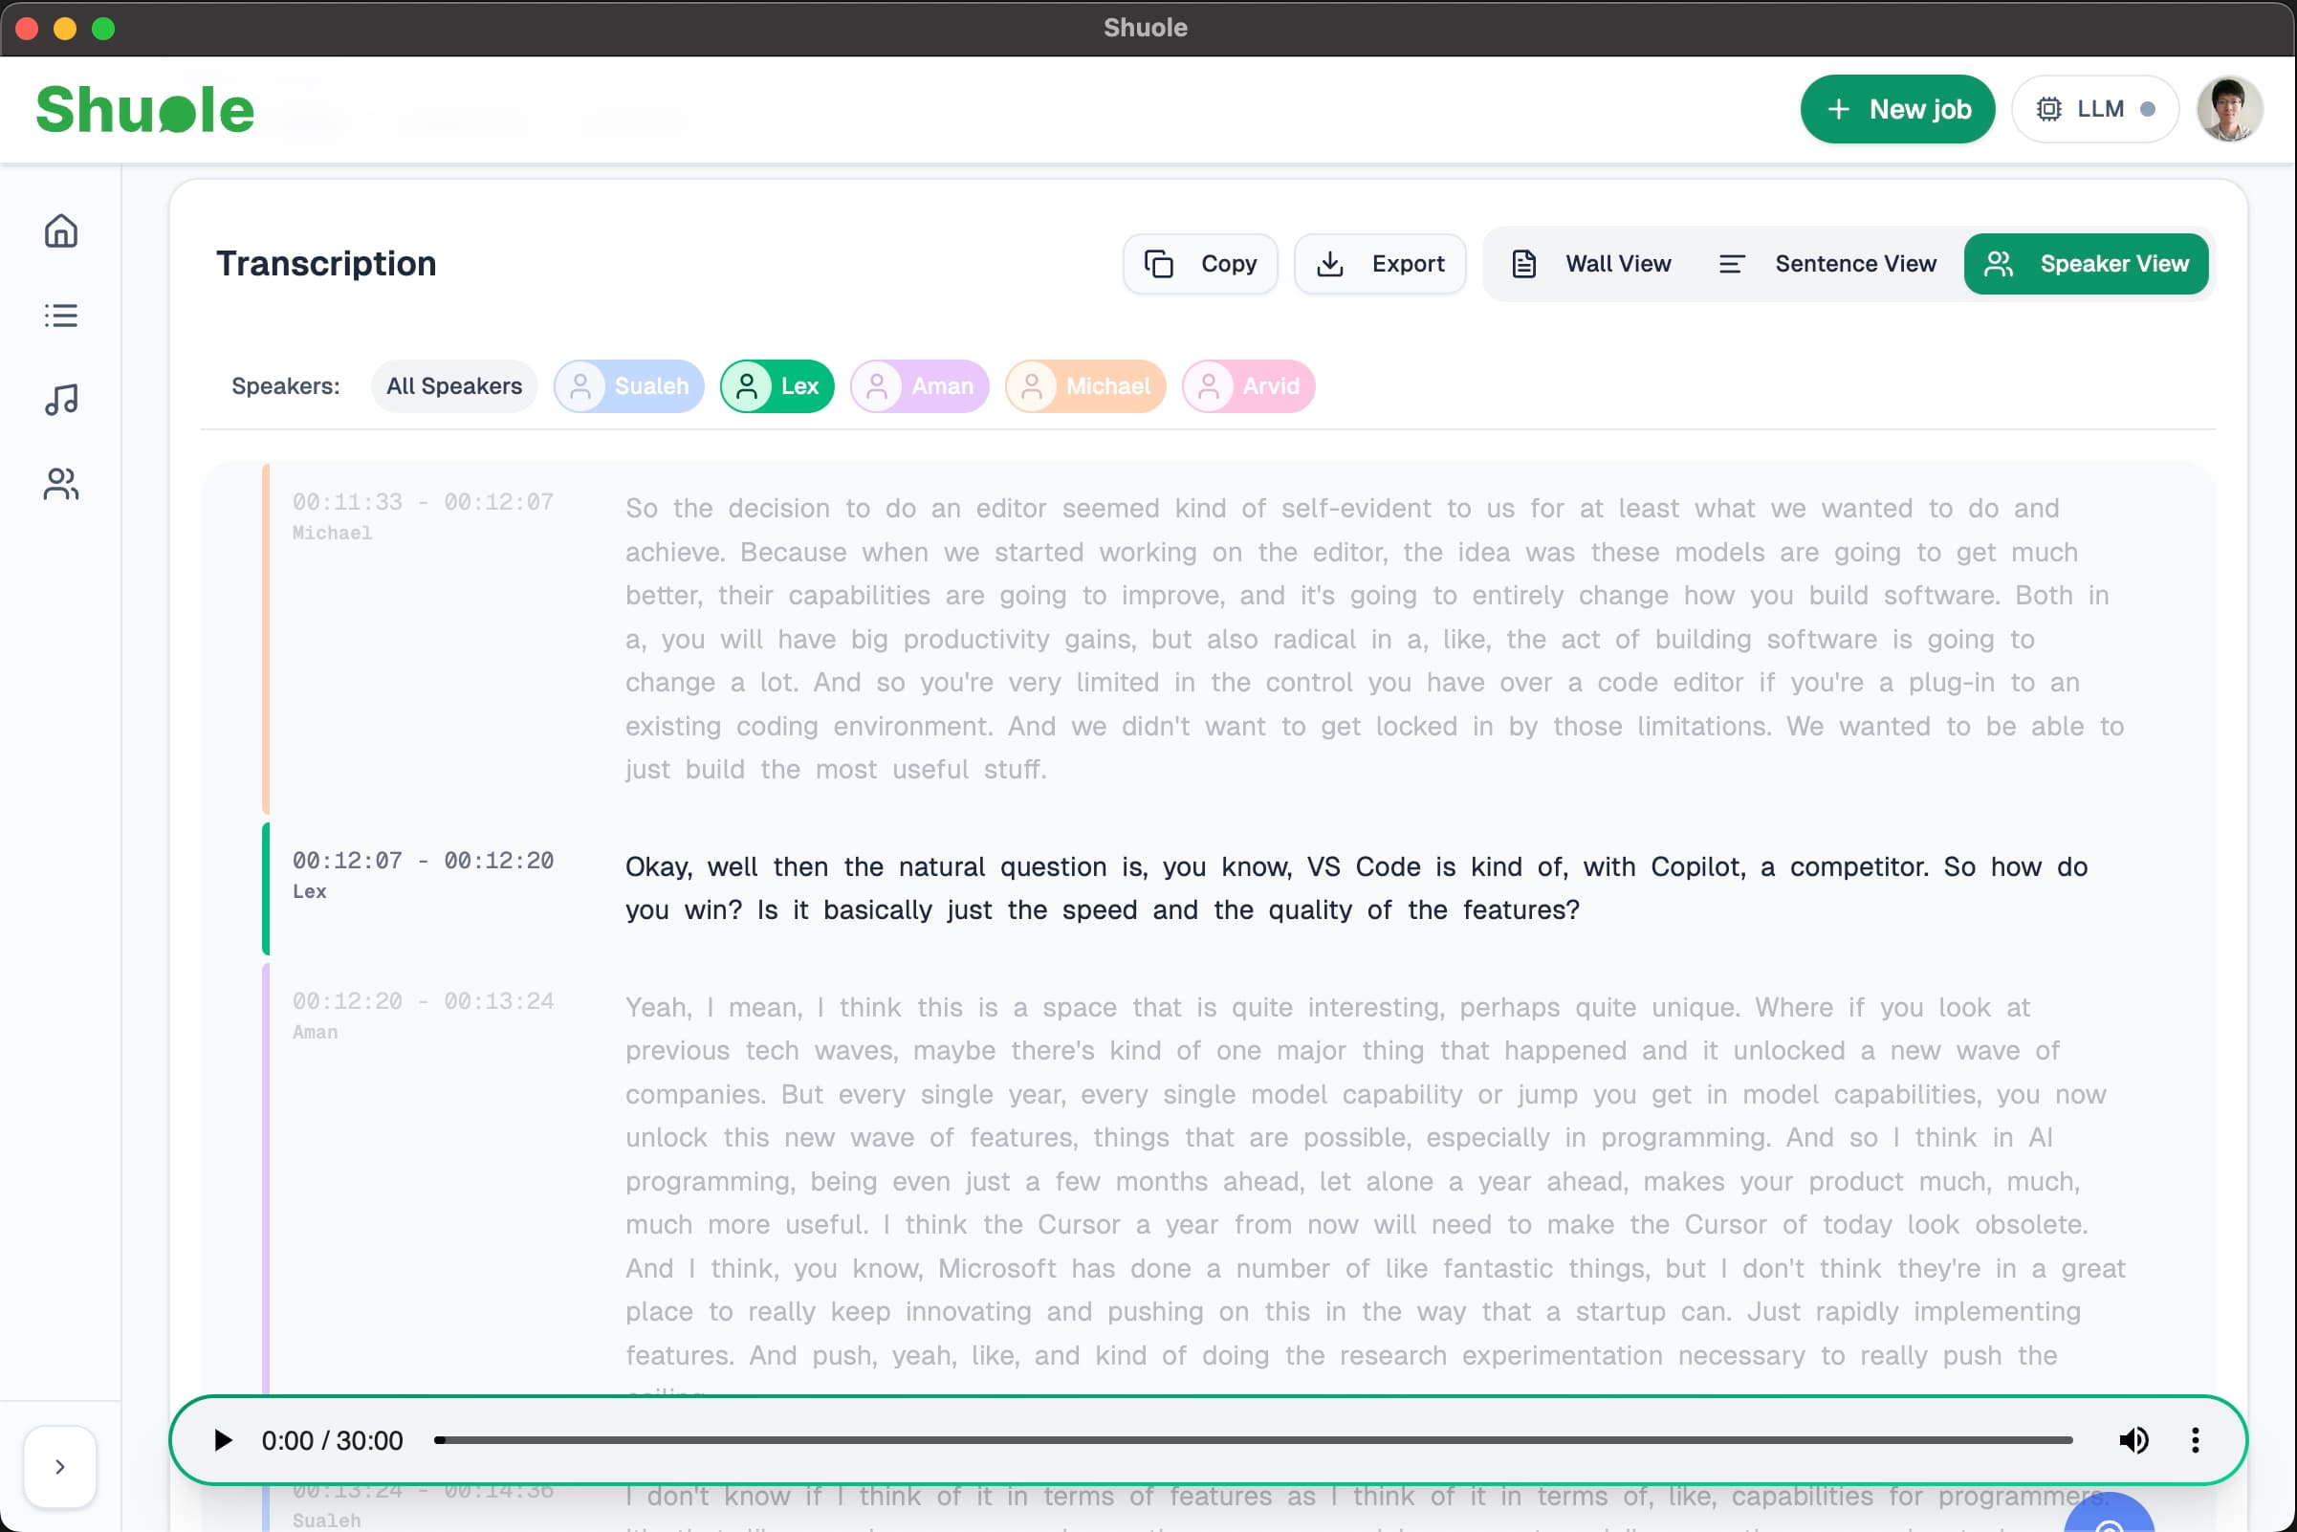
Task: Expand the collapsed sidebar with the chevron
Action: [x=59, y=1466]
